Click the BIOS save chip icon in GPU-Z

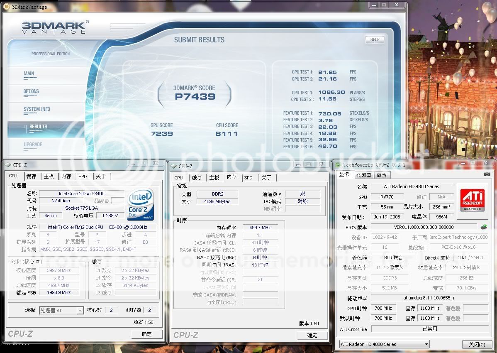[x=484, y=227]
